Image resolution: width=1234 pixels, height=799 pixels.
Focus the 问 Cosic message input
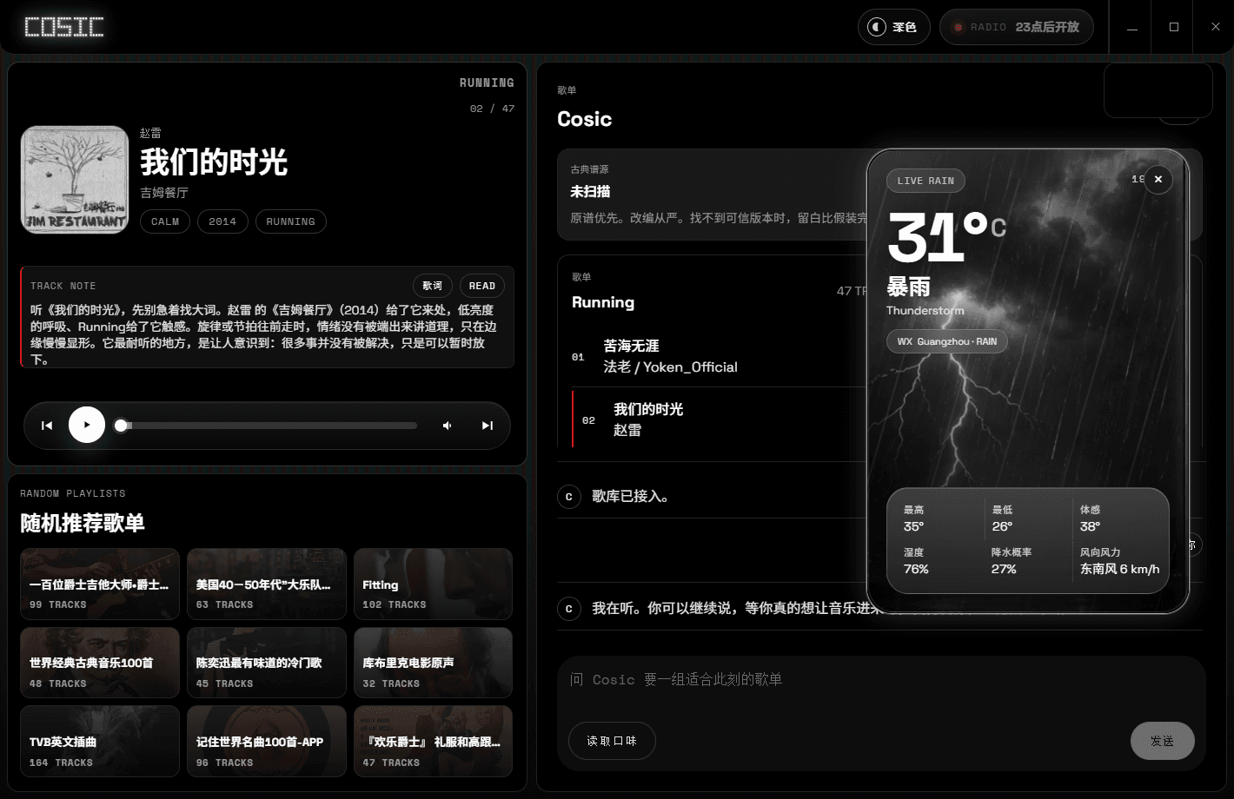point(880,680)
